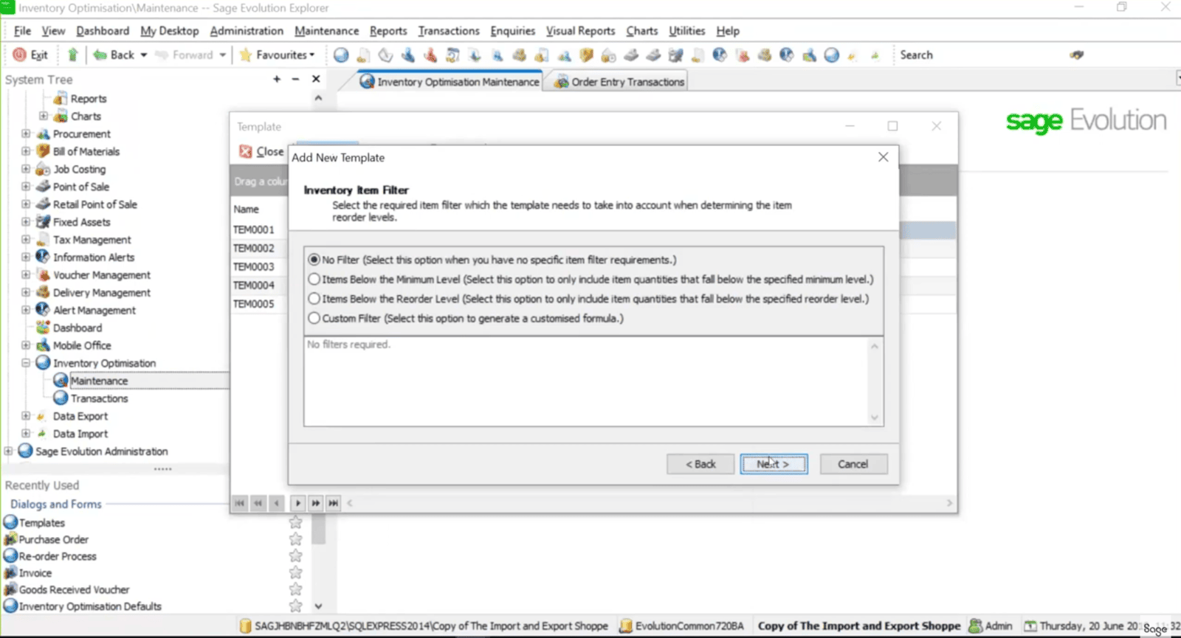
Task: Expand the Point of Sale tree node
Action: point(26,187)
